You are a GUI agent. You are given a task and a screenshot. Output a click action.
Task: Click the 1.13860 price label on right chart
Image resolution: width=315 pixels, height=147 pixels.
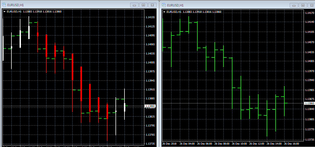[310, 103]
